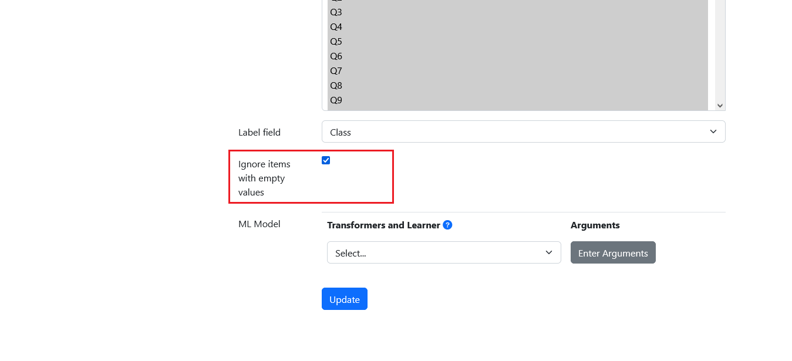Click the 'Ignore items with empty values' label
The width and height of the screenshot is (792, 361).
pyautogui.click(x=264, y=178)
